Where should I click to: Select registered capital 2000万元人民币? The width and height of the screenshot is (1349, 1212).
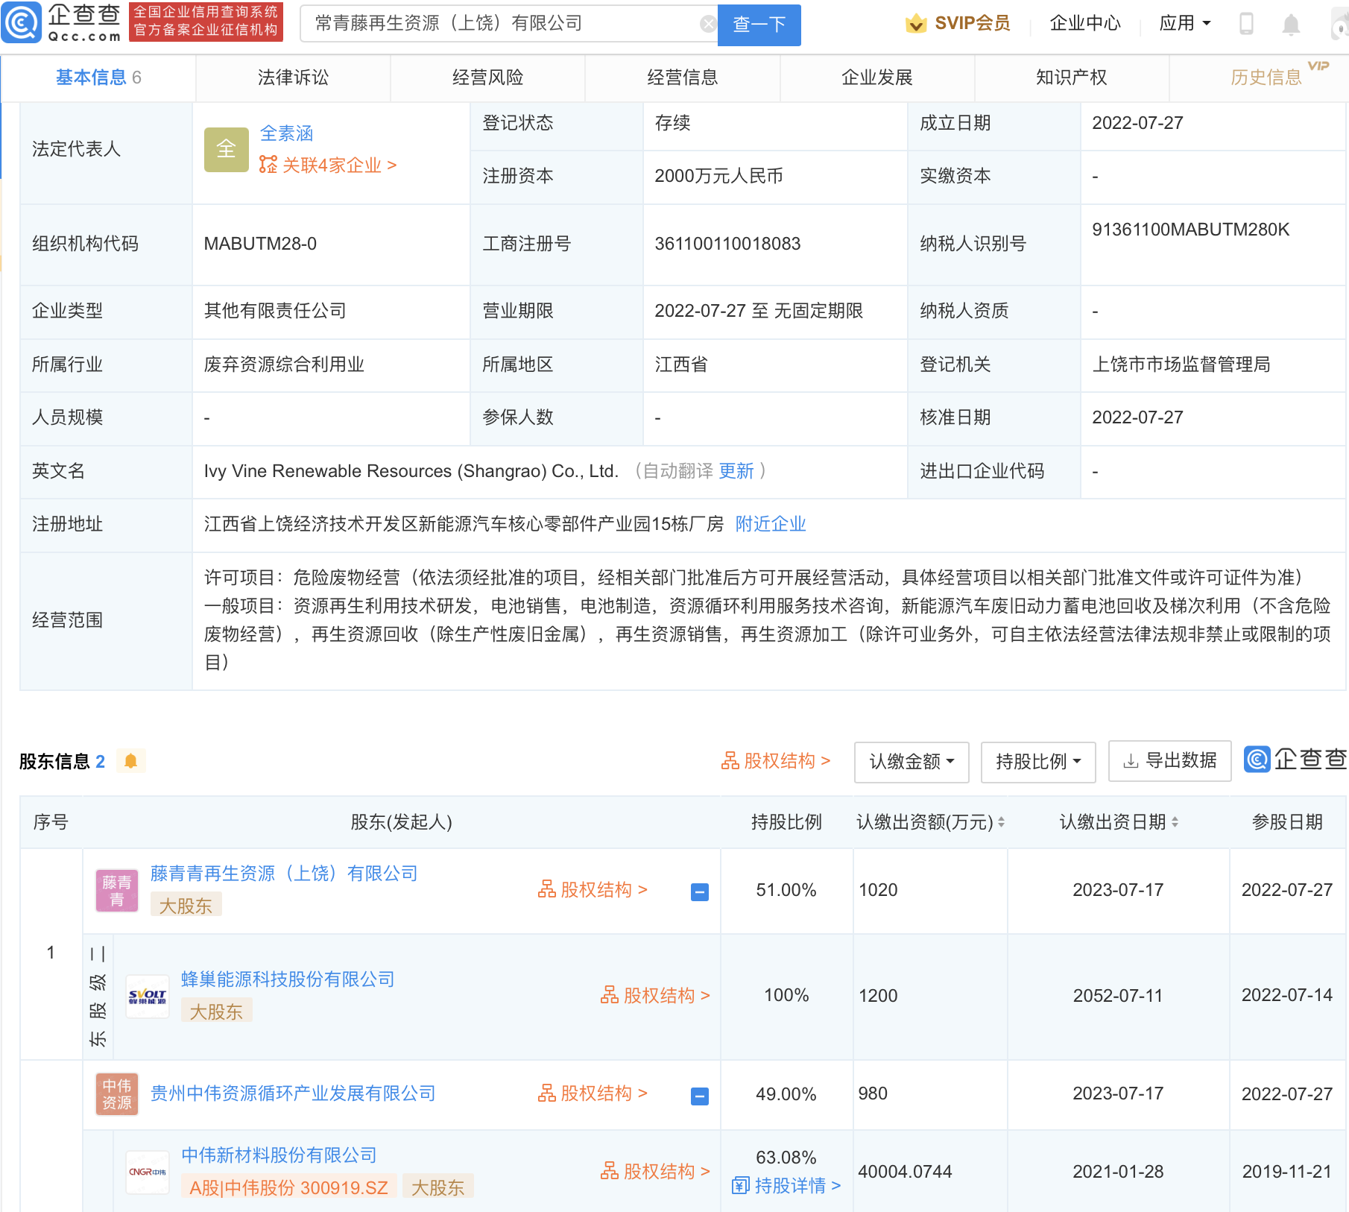coord(718,176)
